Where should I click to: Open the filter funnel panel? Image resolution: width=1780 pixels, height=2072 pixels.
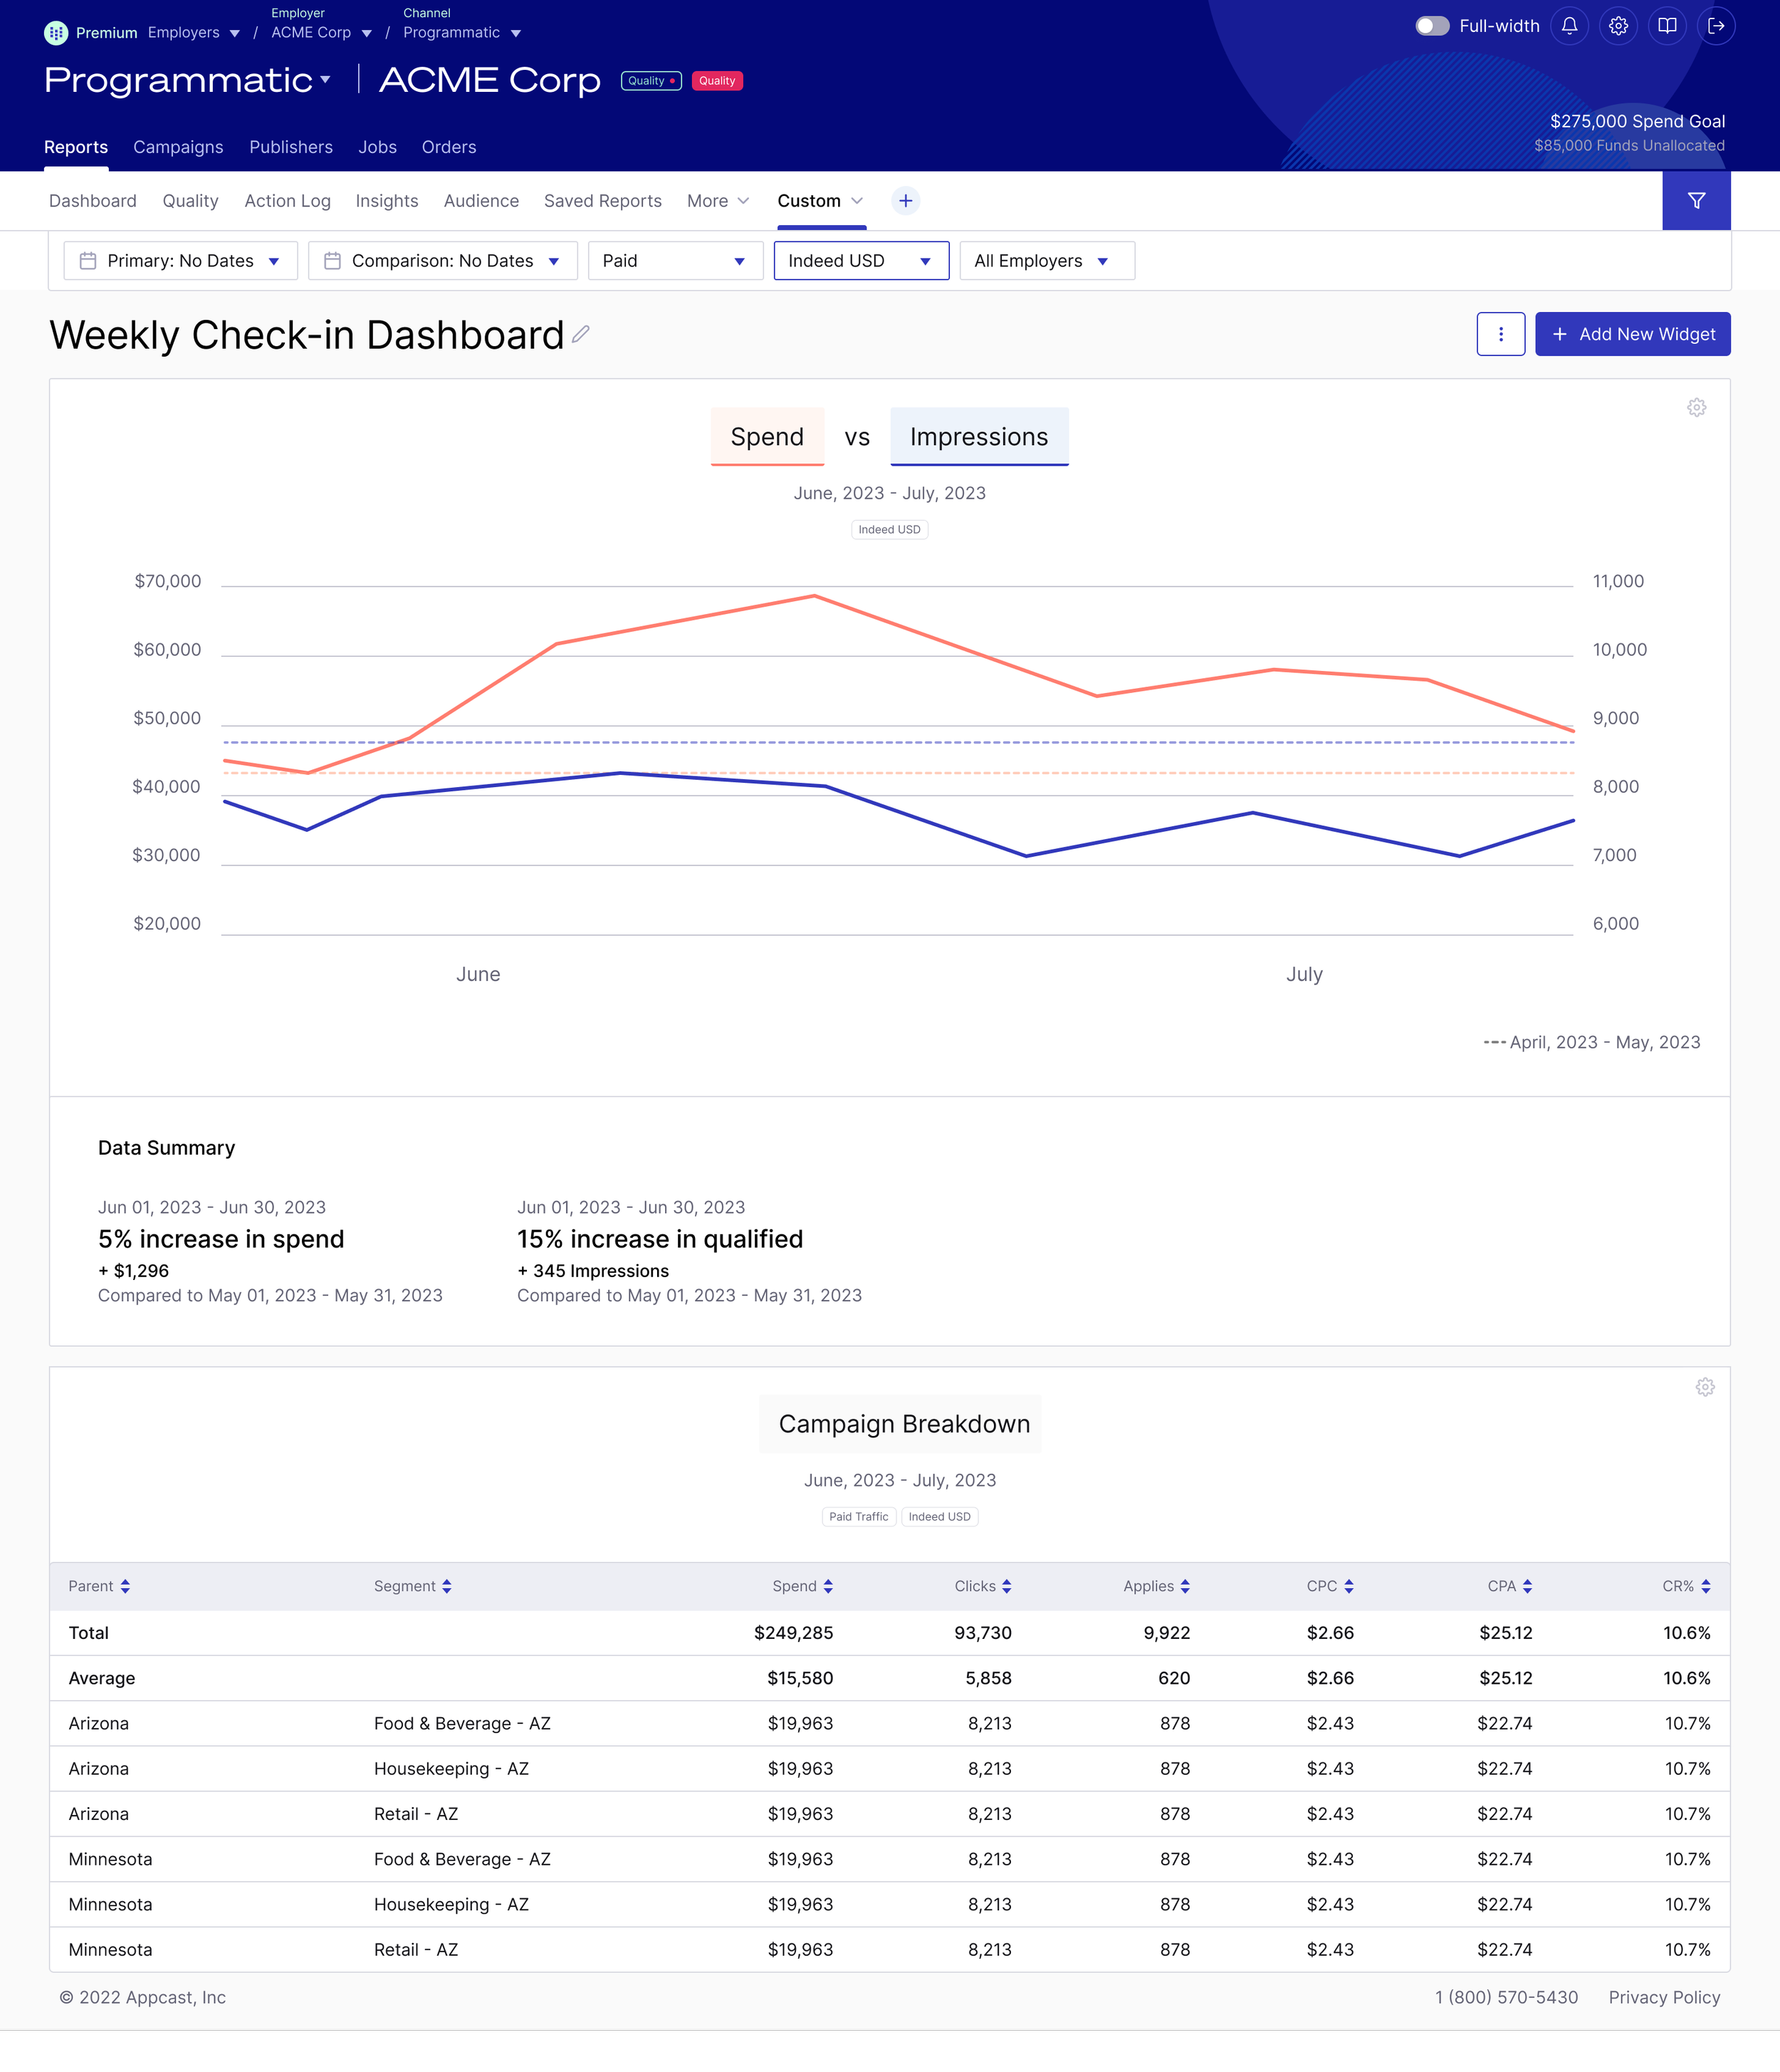click(1696, 201)
